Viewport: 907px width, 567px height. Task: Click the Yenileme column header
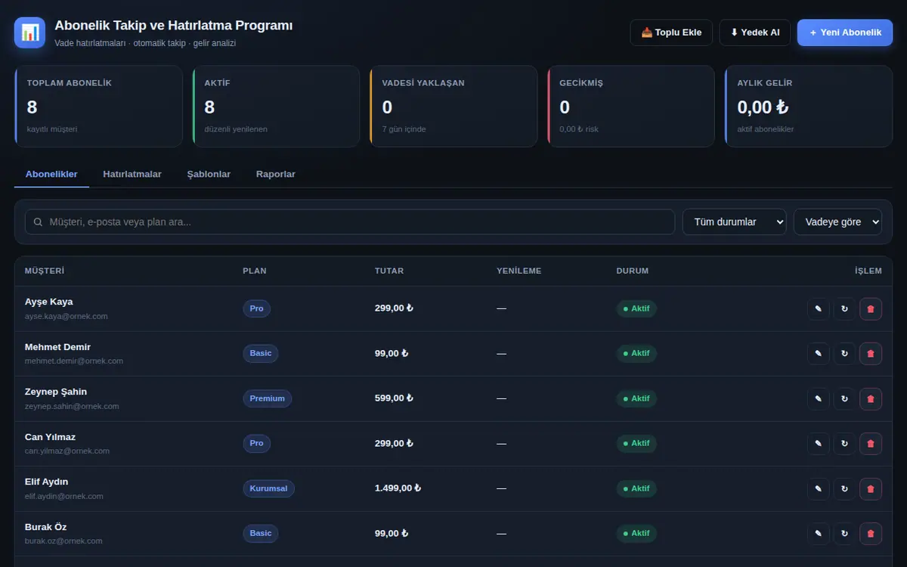pos(519,271)
